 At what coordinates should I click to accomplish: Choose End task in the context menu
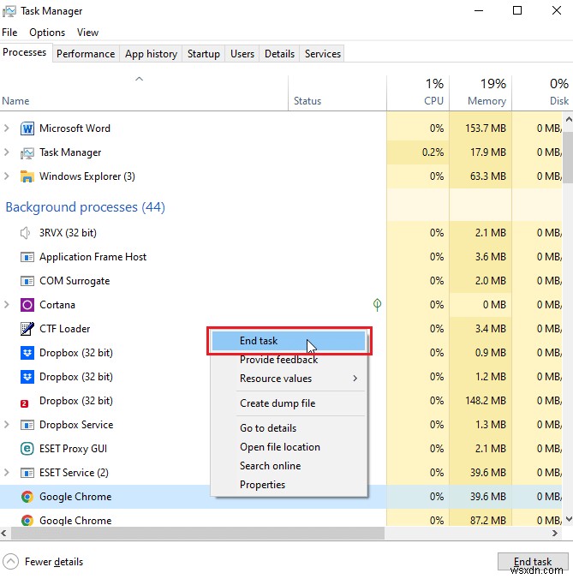point(289,341)
